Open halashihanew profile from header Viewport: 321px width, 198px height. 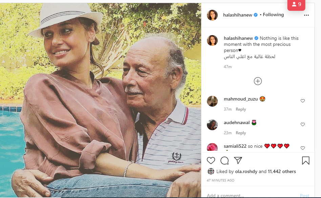238,15
